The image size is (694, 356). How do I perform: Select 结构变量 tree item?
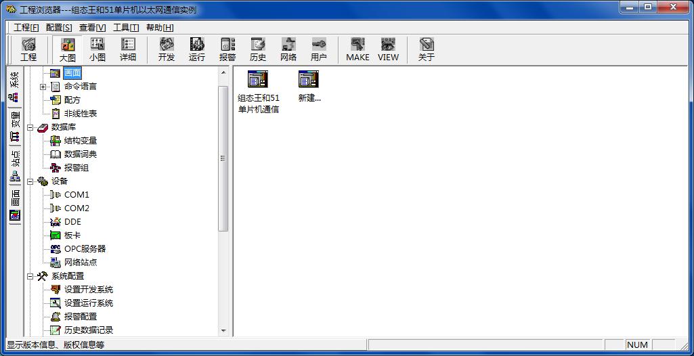point(81,141)
